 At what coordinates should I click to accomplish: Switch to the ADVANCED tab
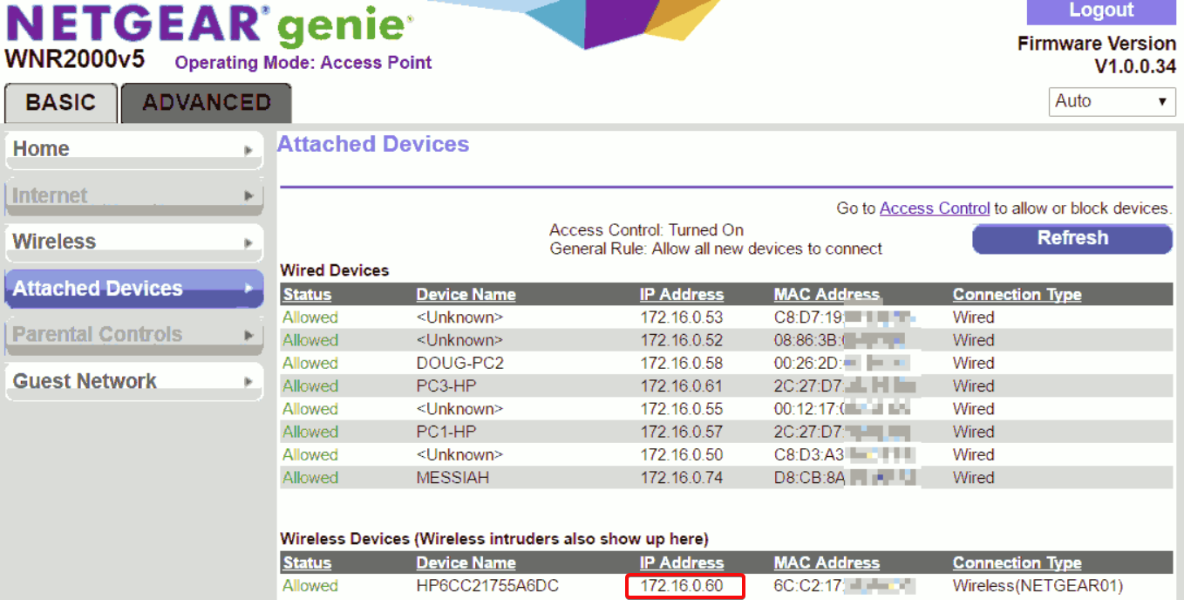(x=207, y=103)
